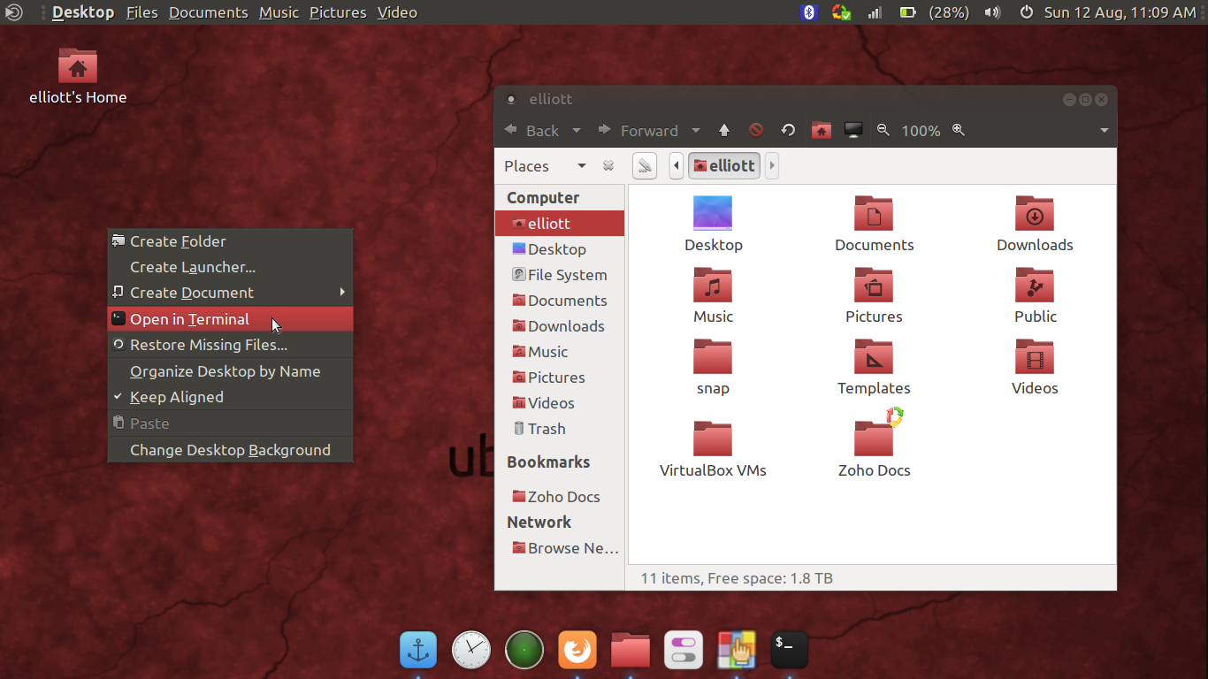Click the volume speaker tray icon
The image size is (1208, 679).
(x=992, y=12)
